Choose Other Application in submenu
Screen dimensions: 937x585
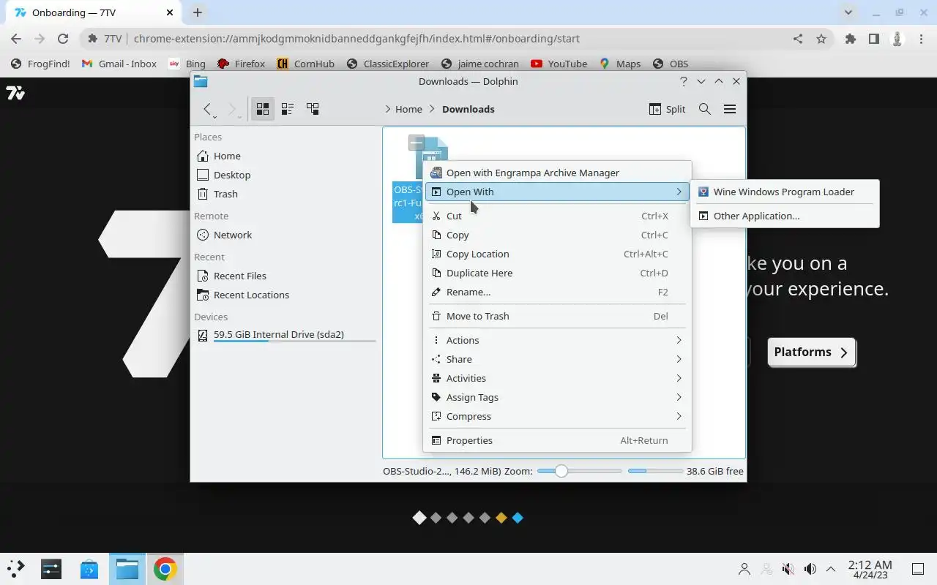(785, 216)
